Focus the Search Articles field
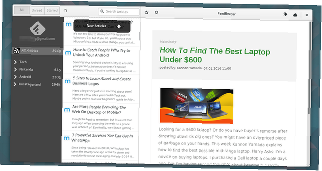 118,12
